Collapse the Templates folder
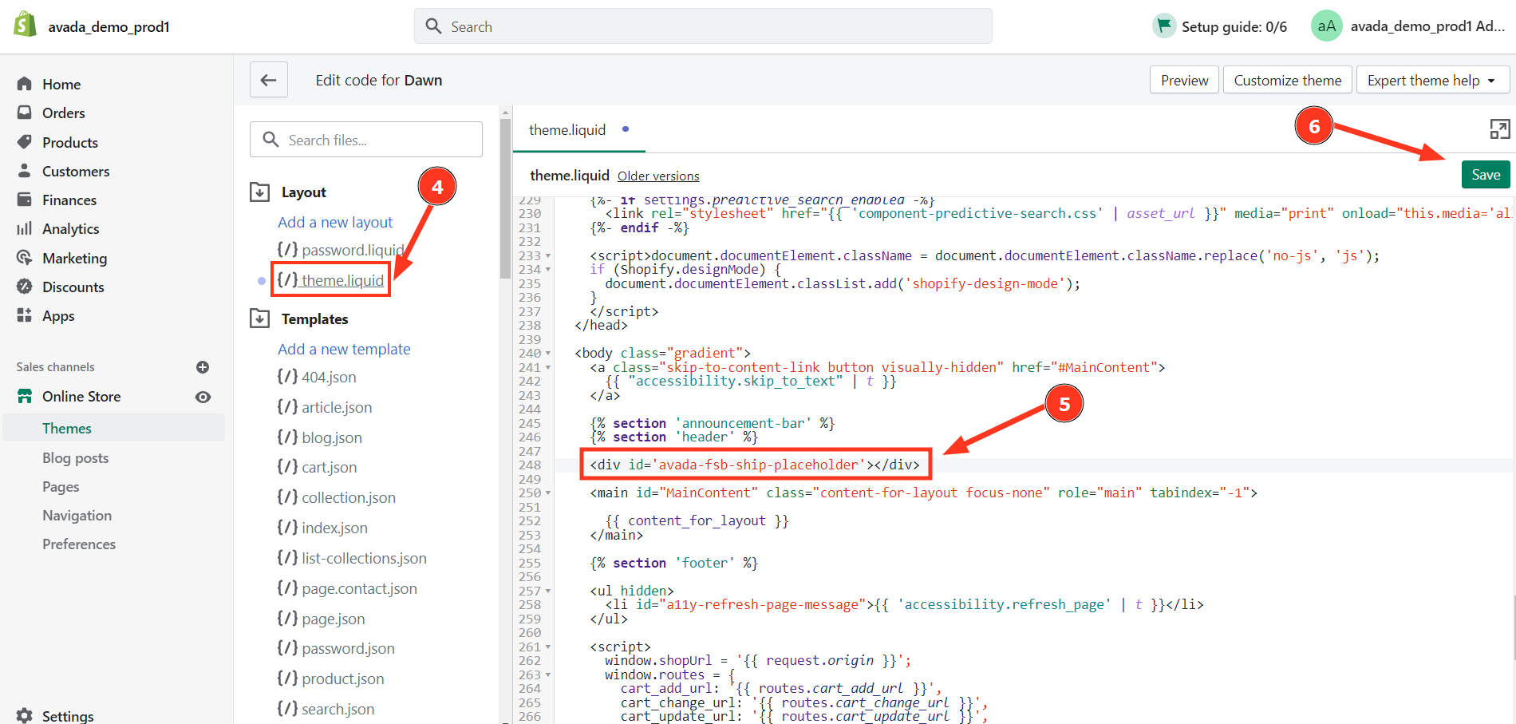Image resolution: width=1516 pixels, height=724 pixels. (x=259, y=318)
